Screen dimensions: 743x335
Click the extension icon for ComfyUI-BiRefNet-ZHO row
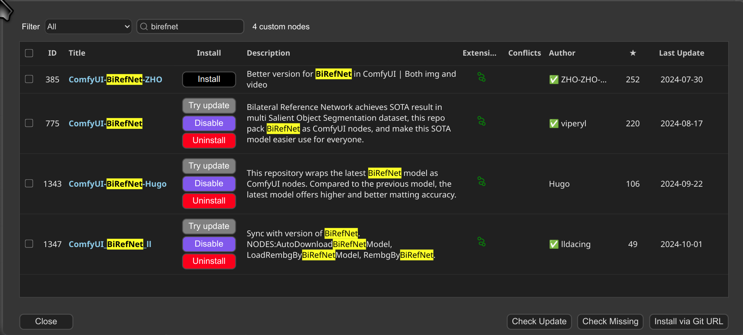coord(481,77)
